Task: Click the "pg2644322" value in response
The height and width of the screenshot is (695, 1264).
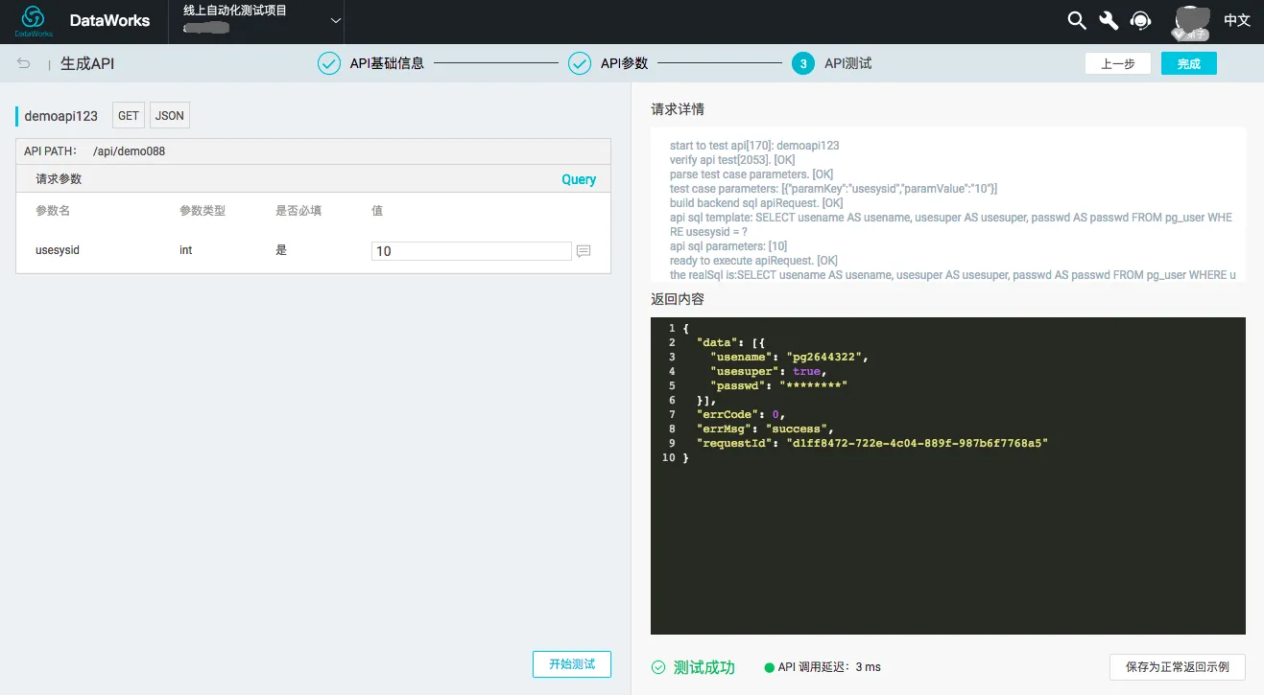Action: (826, 357)
